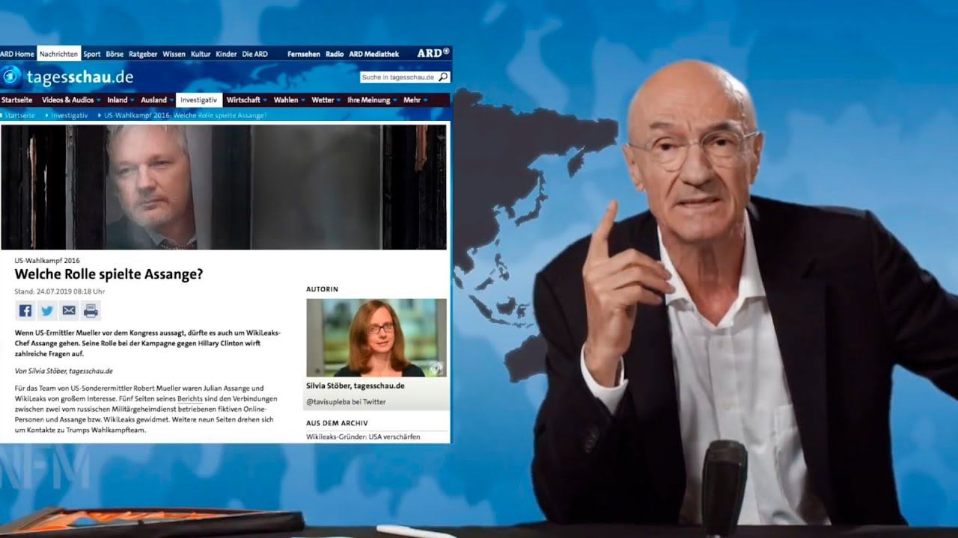Click Investigativ breadcrumb link

tap(70, 116)
